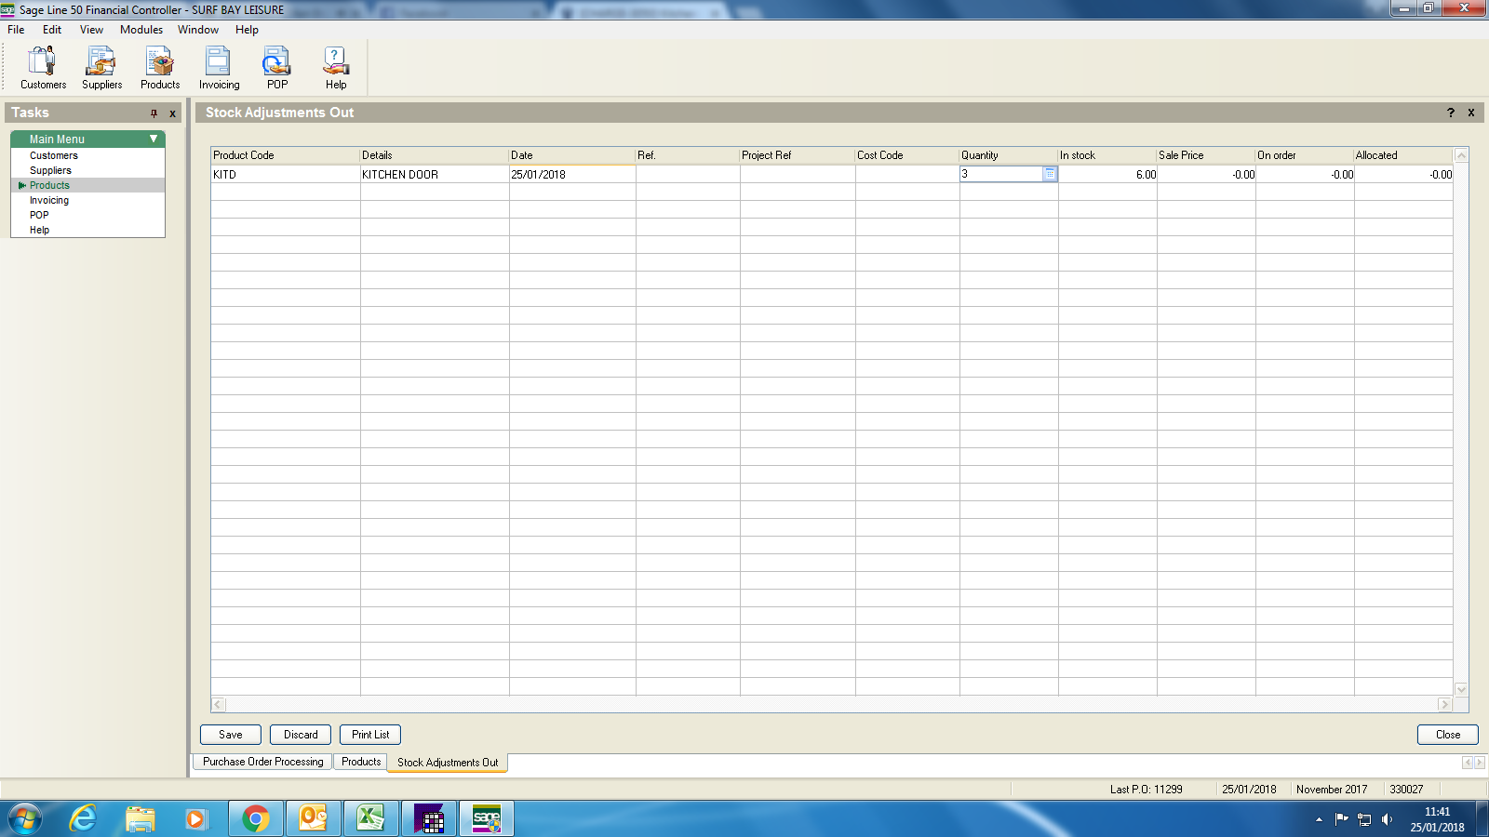Select Invoicing in the Main Menu list
The height and width of the screenshot is (837, 1489).
(49, 200)
